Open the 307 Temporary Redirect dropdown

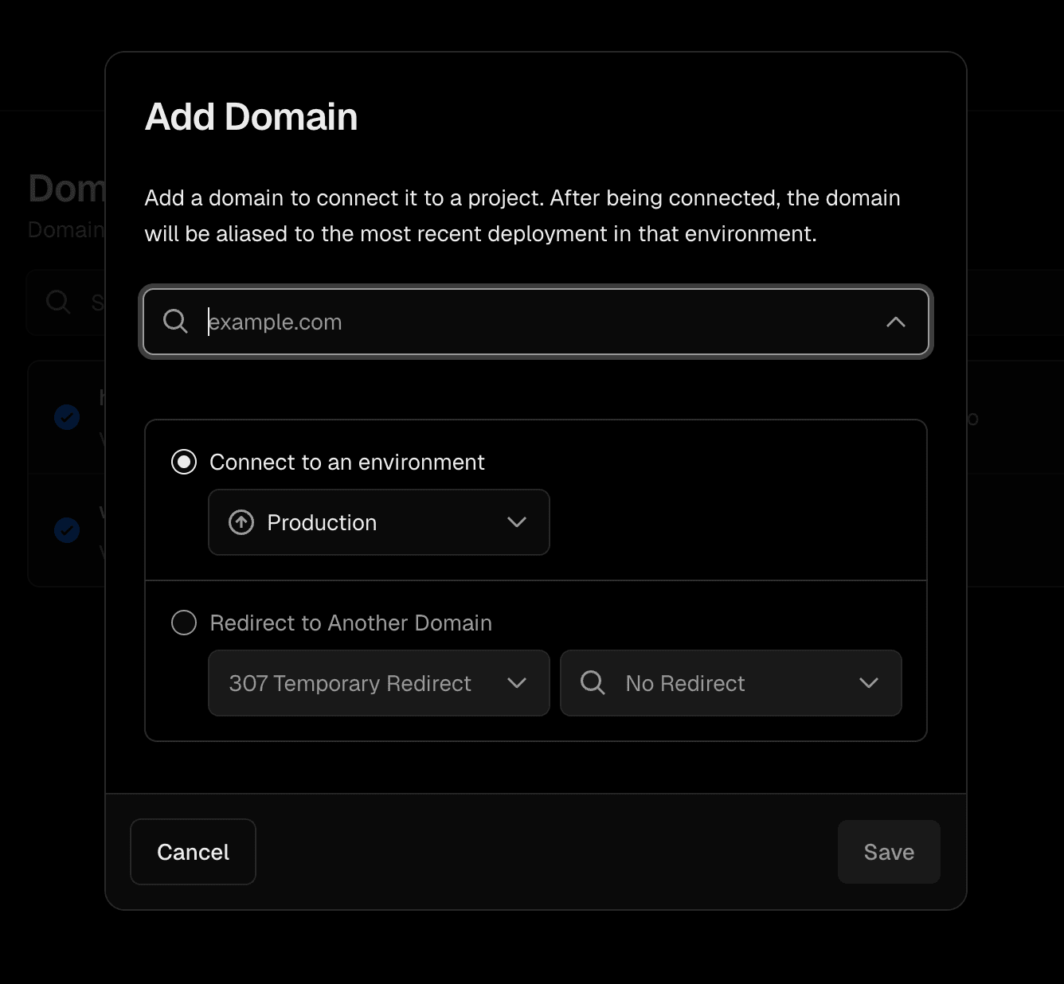378,683
